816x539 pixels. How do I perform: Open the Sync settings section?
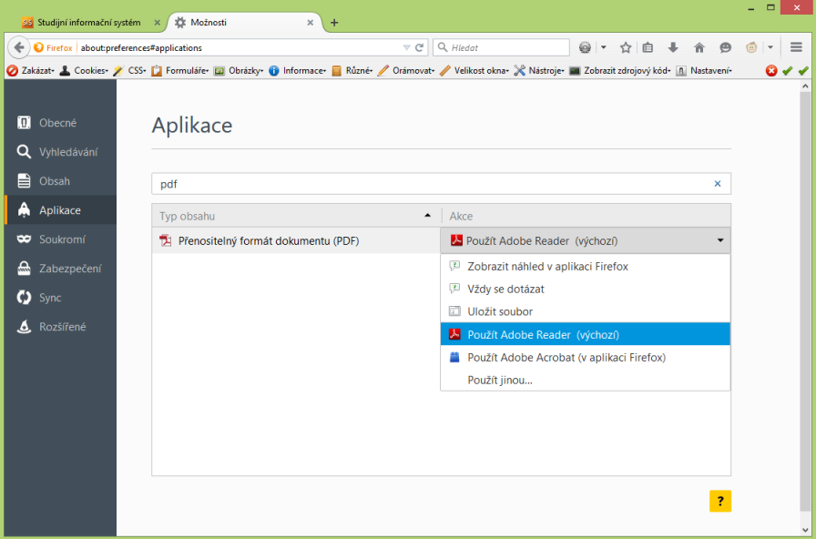[x=50, y=298]
